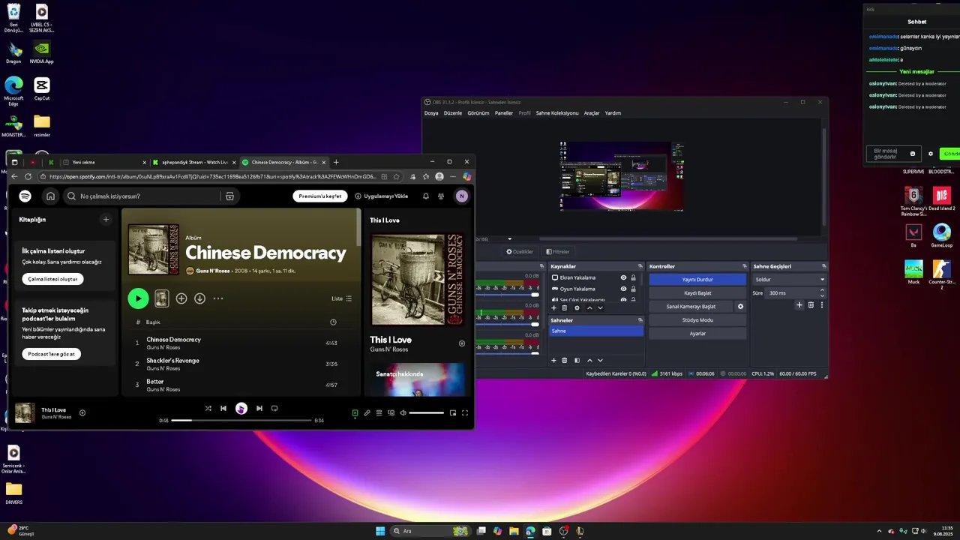This screenshot has width=960, height=540.
Task: Open Spotify mini player icon
Action: click(x=452, y=412)
